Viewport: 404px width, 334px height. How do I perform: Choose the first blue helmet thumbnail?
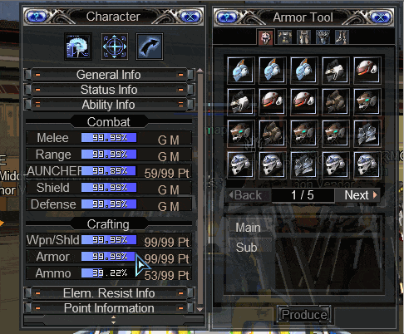pos(240,71)
